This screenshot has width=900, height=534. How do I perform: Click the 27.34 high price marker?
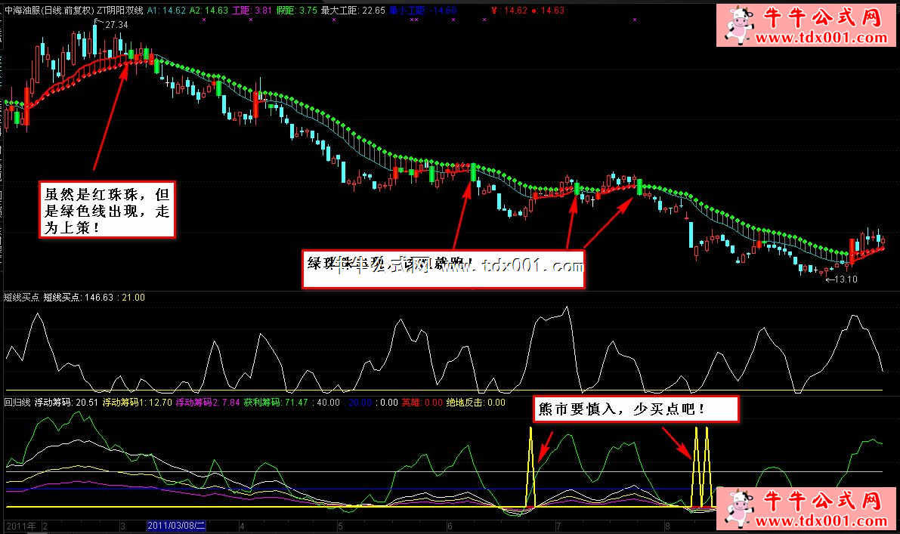point(116,25)
